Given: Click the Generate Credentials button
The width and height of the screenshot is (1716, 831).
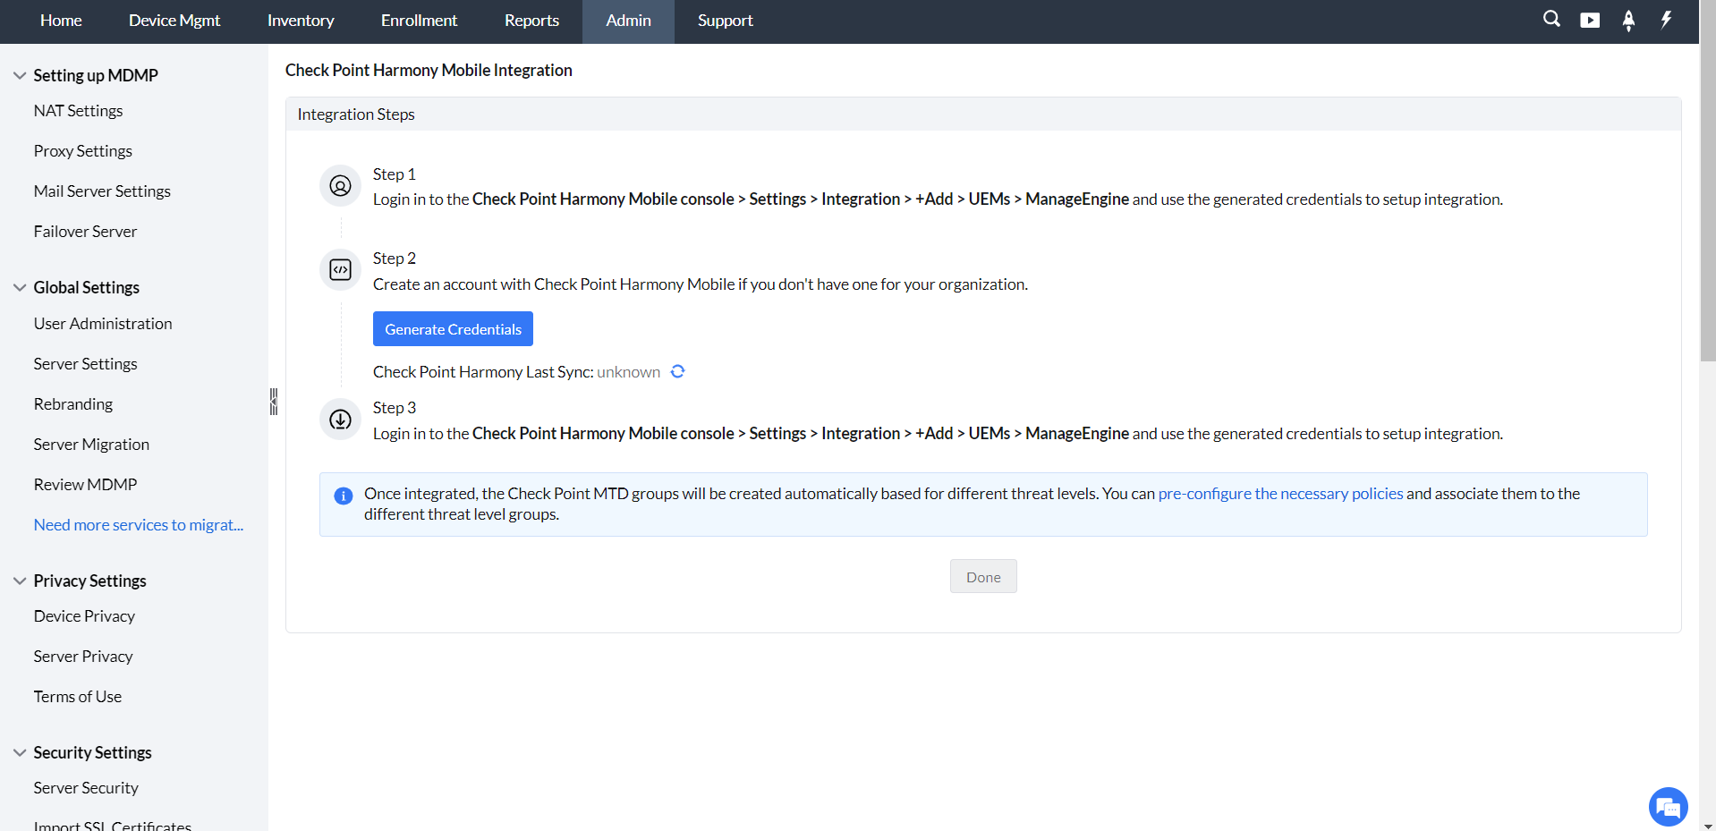Looking at the screenshot, I should point(453,328).
